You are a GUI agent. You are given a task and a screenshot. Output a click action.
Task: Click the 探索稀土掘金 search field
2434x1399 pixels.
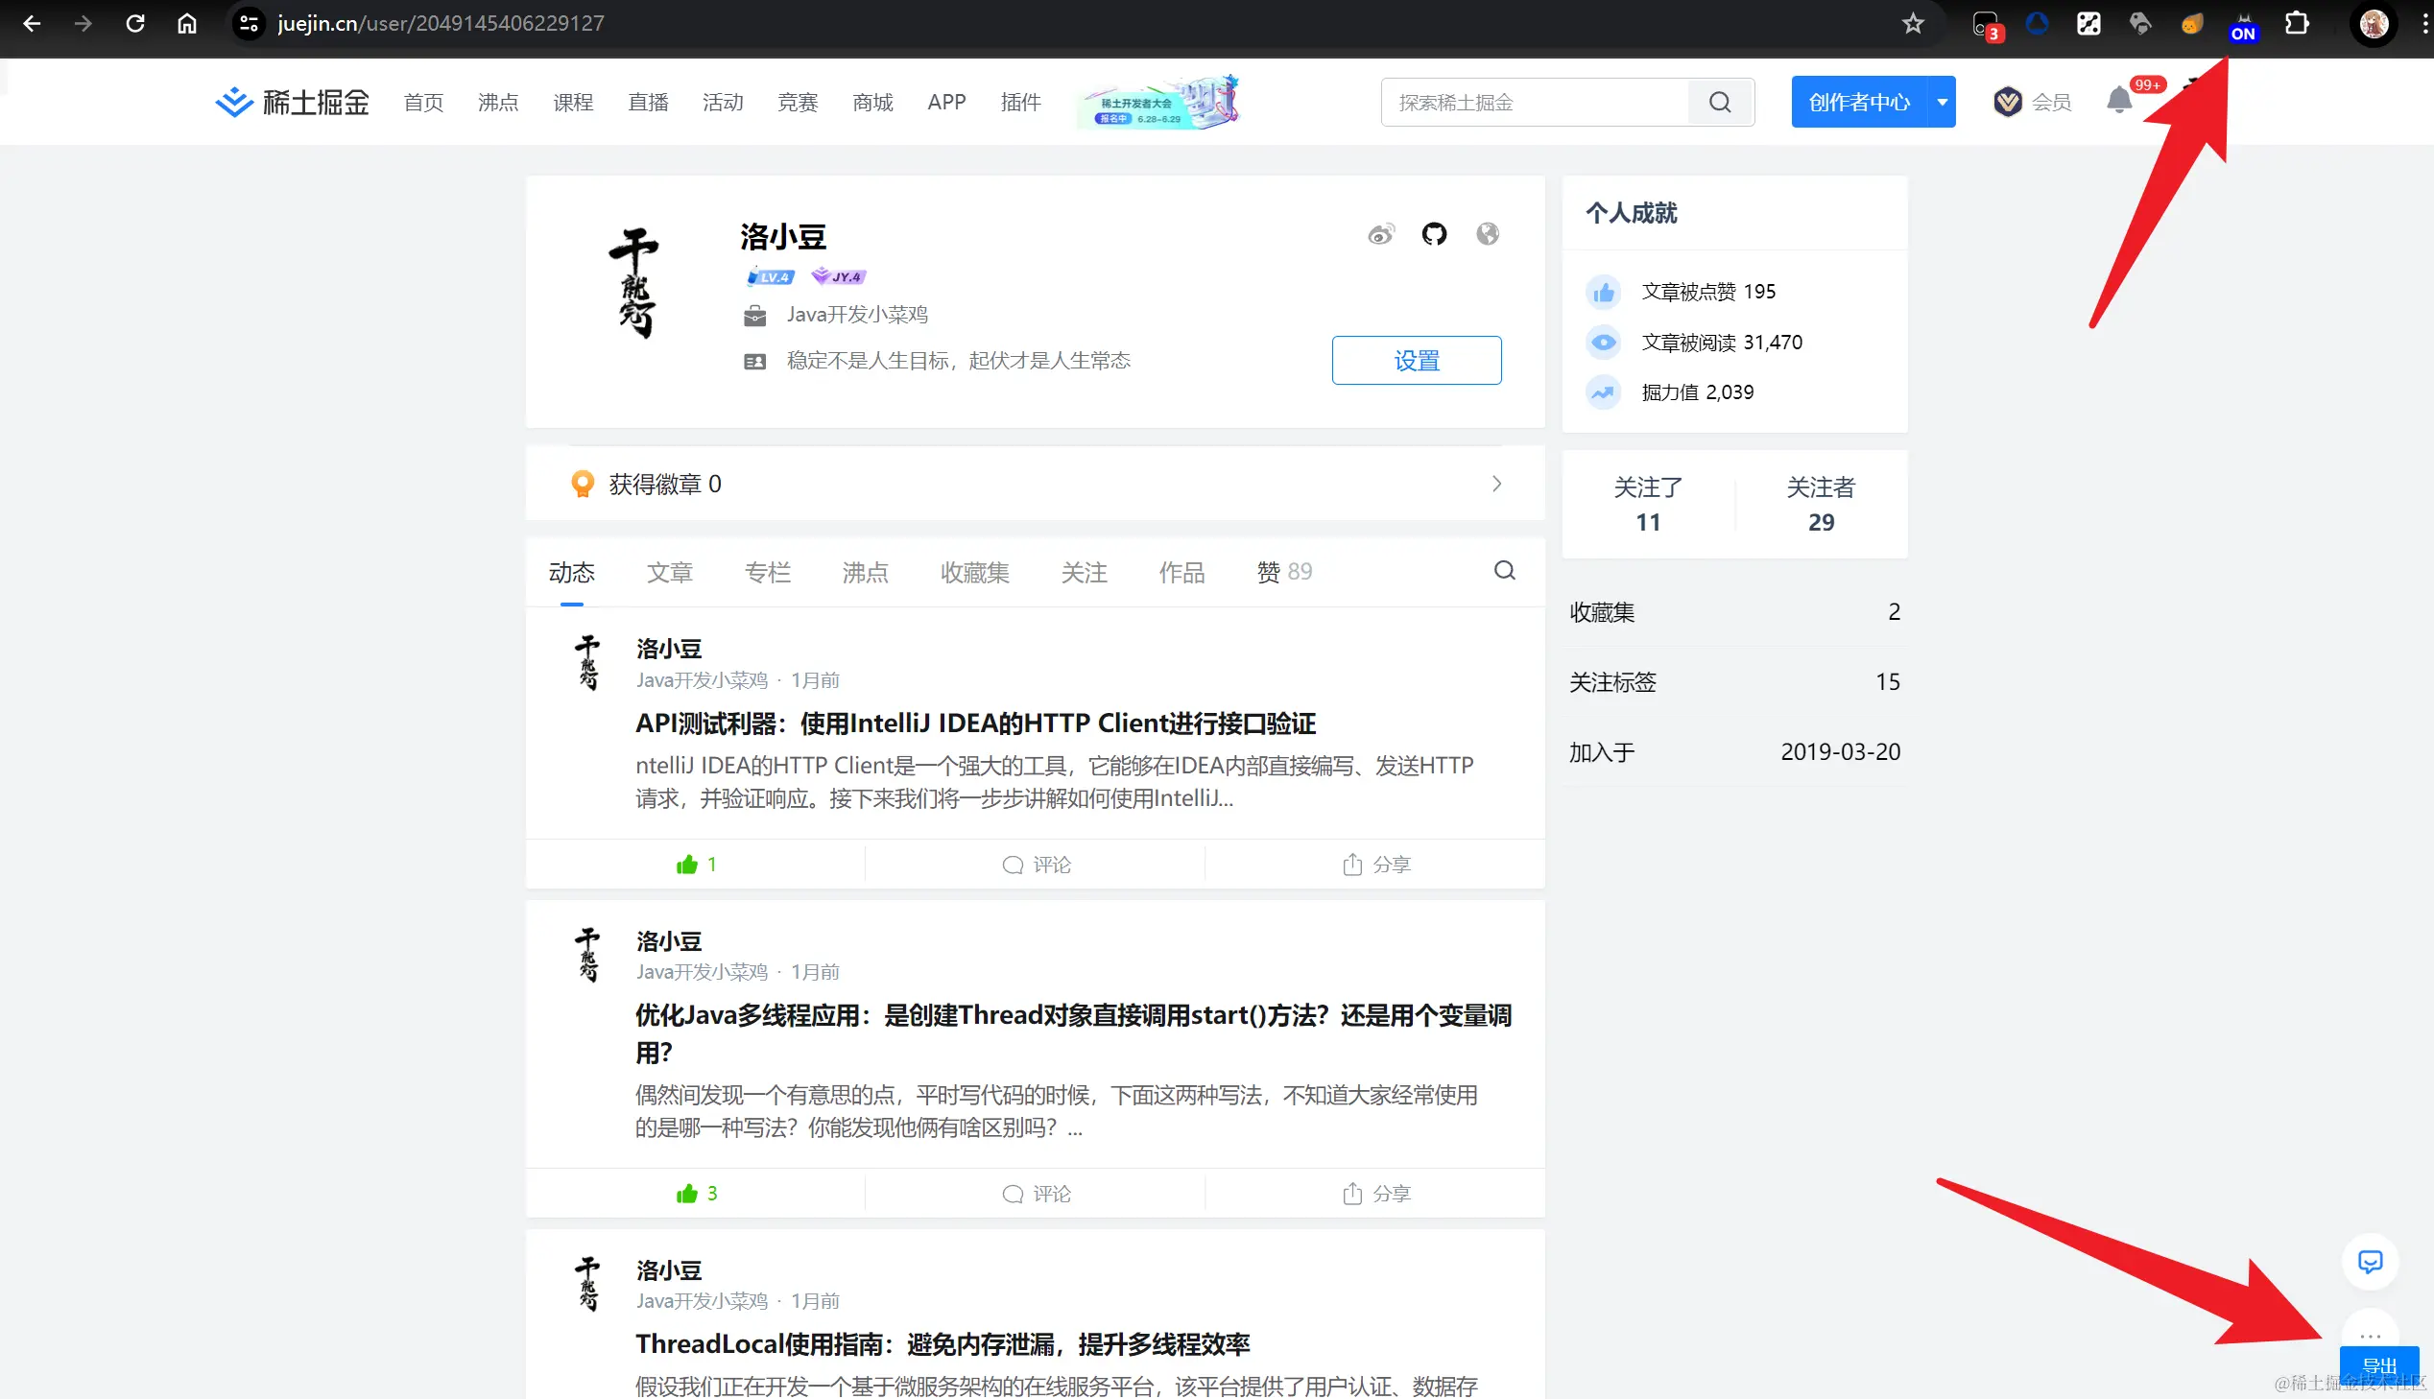click(x=1534, y=102)
